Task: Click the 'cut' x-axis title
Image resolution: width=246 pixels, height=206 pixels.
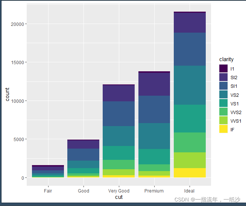Action: click(x=119, y=197)
